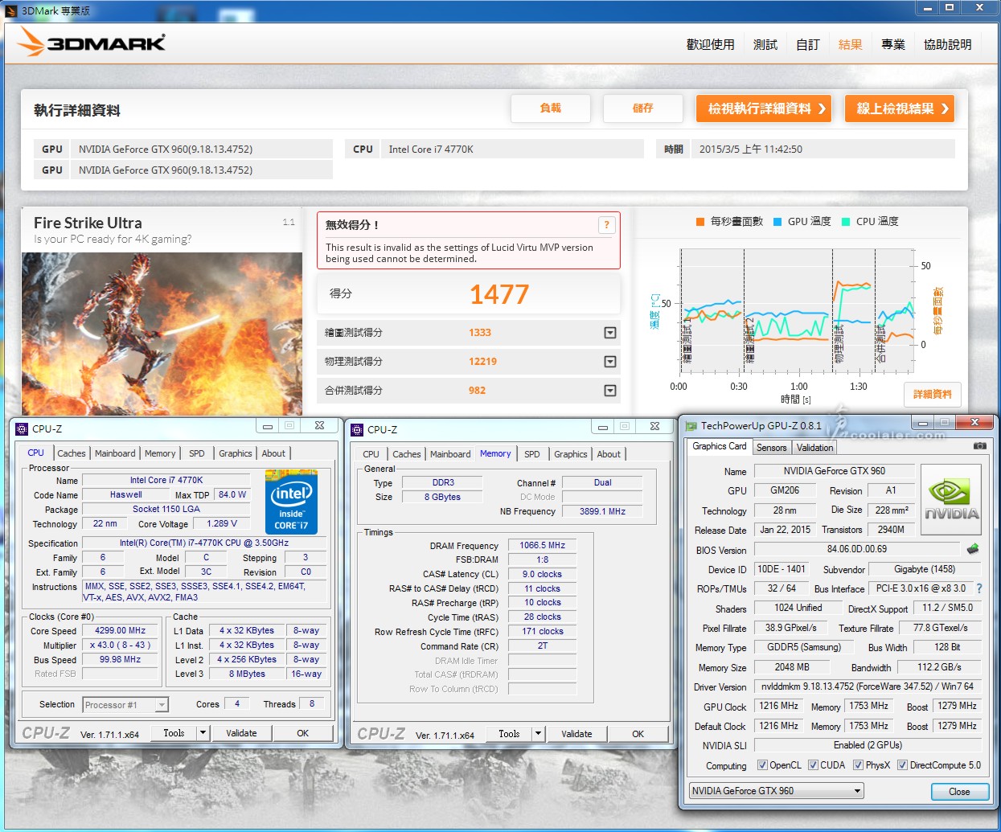Toggle the CUDA checkbox
1001x832 pixels.
click(813, 765)
